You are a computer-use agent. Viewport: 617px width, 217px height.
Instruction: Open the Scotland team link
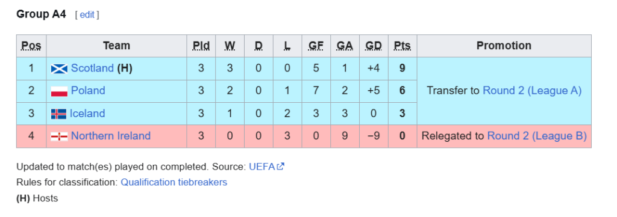pos(92,69)
